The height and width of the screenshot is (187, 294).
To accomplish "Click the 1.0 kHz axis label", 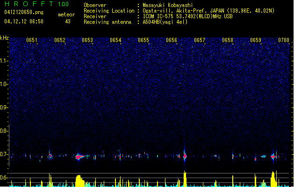I will (4, 84).
